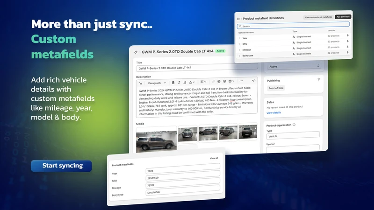Screen dimensions: 374x210
Task: Open View details sales link
Action: point(273,112)
